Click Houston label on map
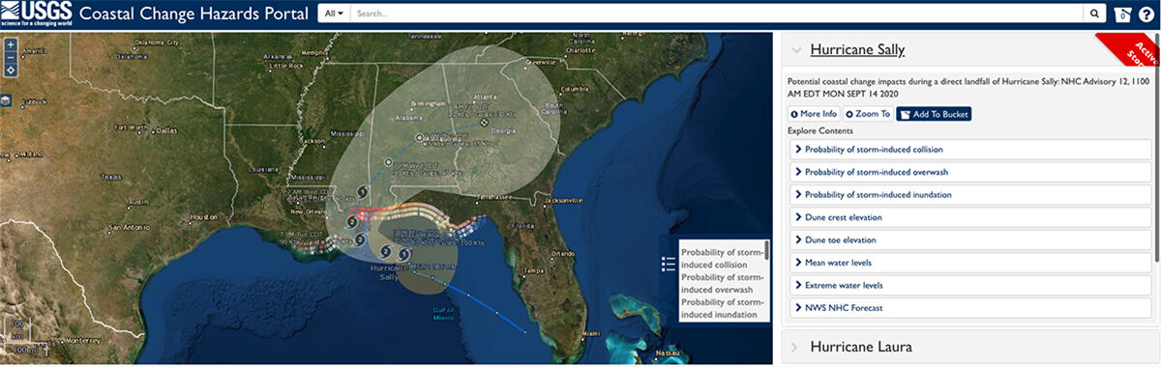Image resolution: width=1161 pixels, height=367 pixels. coord(205,217)
